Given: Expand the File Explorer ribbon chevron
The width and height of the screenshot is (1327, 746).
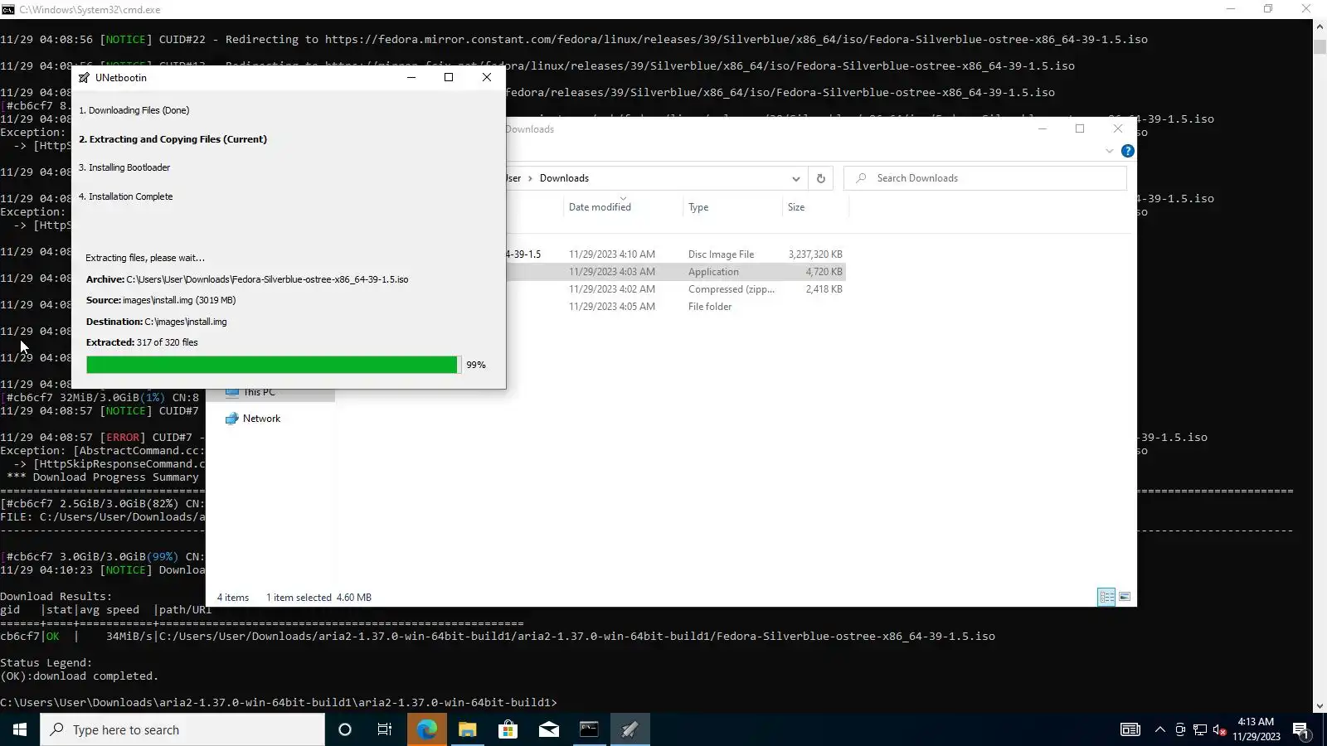Looking at the screenshot, I should coord(1109,151).
